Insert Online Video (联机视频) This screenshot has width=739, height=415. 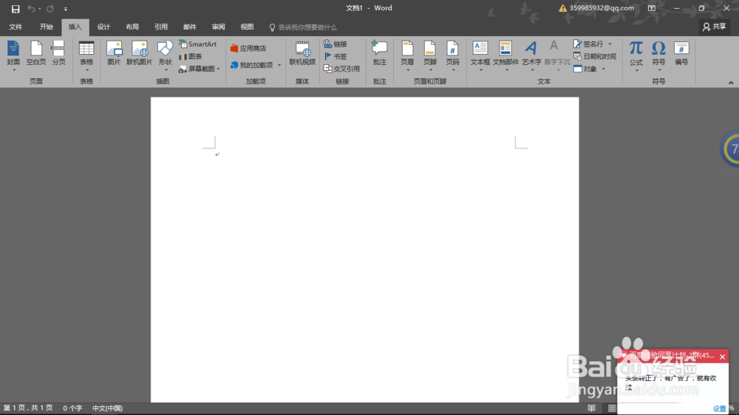click(x=302, y=53)
